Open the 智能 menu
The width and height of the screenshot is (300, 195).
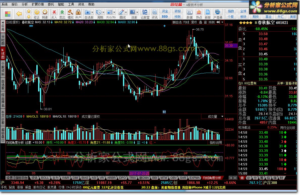pos(61,4)
